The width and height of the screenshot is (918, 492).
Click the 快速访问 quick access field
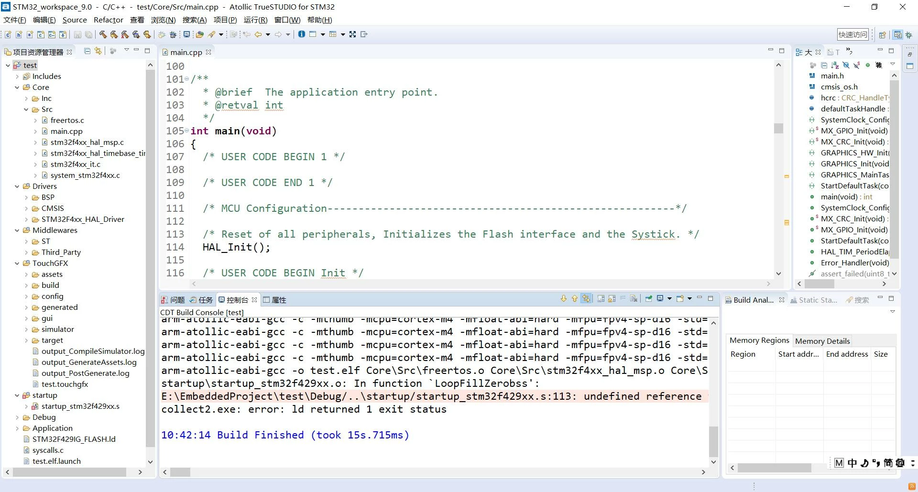[852, 34]
